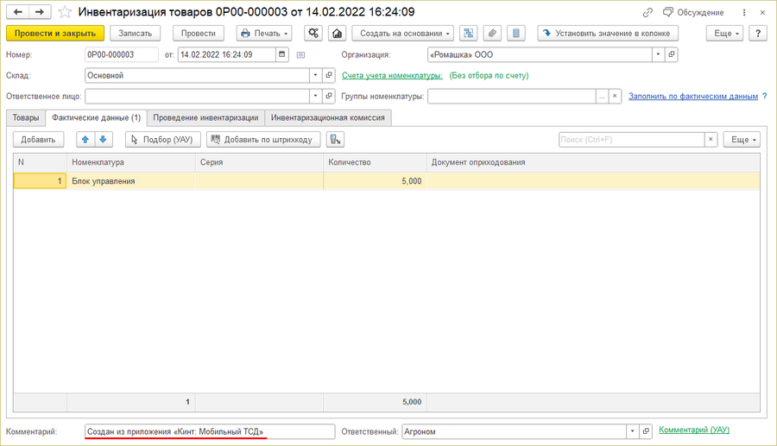
Task: Open document structure subordination icon
Action: [468, 33]
